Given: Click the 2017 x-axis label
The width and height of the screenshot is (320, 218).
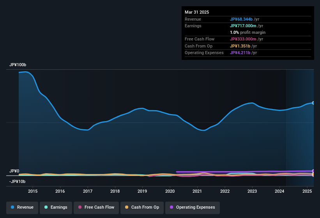Looking at the screenshot, I should tap(88, 191).
